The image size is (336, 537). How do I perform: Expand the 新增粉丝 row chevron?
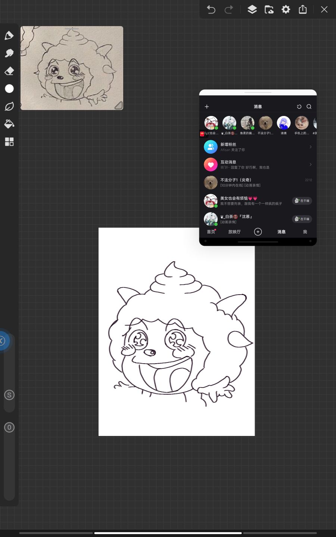click(x=311, y=147)
